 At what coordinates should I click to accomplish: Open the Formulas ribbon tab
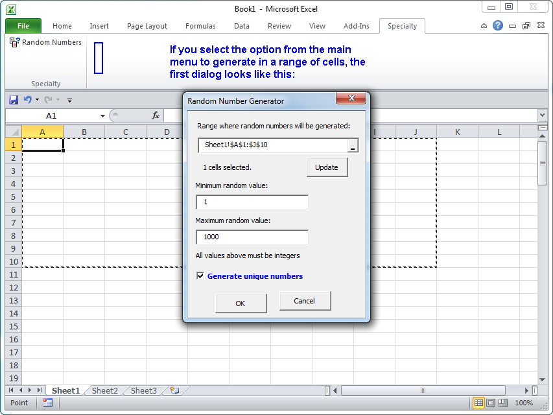(x=200, y=26)
